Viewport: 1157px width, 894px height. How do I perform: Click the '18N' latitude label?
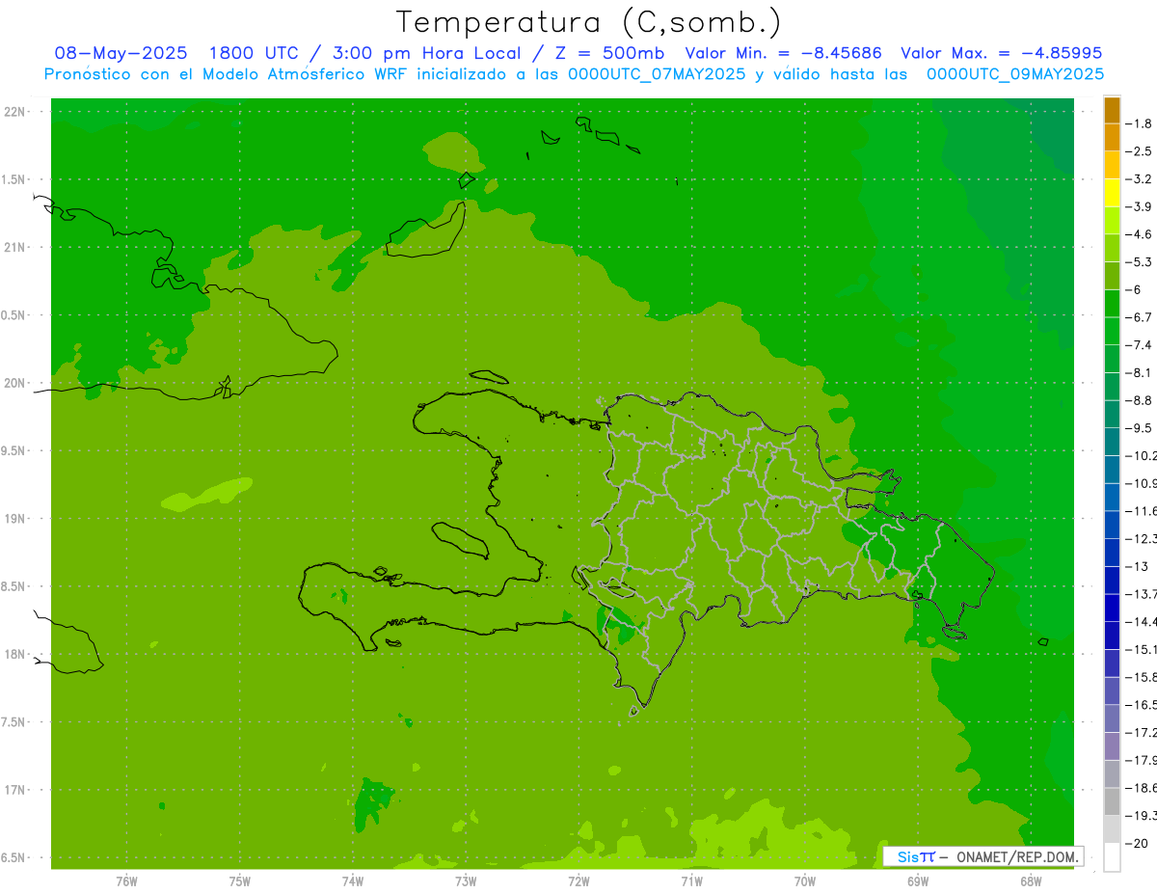14,654
